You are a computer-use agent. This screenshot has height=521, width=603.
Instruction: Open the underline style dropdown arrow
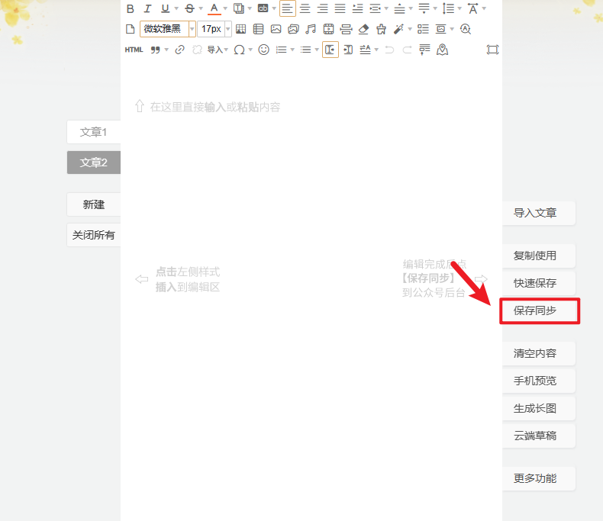(x=176, y=8)
